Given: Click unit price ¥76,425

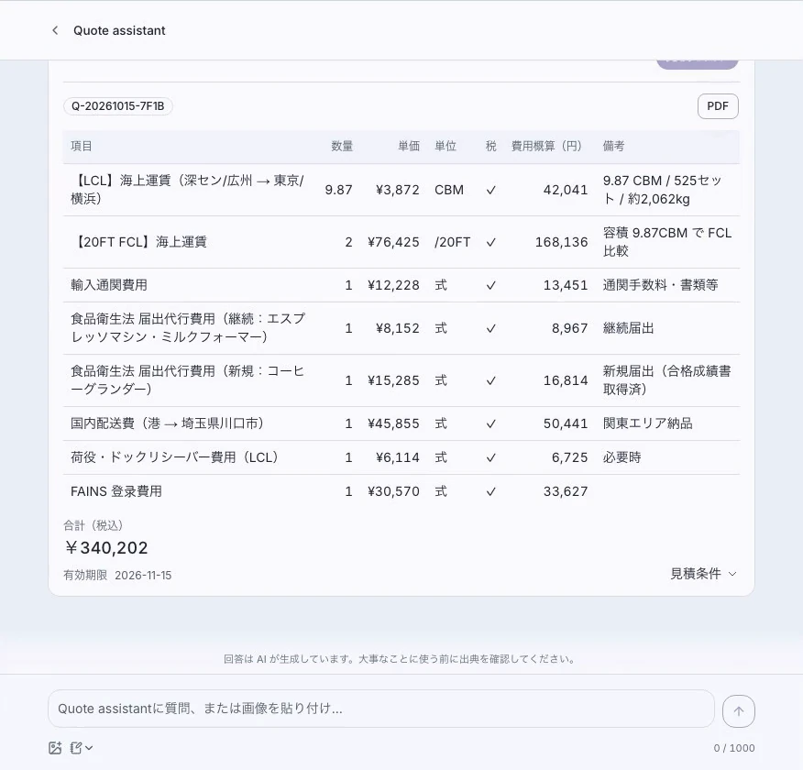Looking at the screenshot, I should pyautogui.click(x=393, y=242).
